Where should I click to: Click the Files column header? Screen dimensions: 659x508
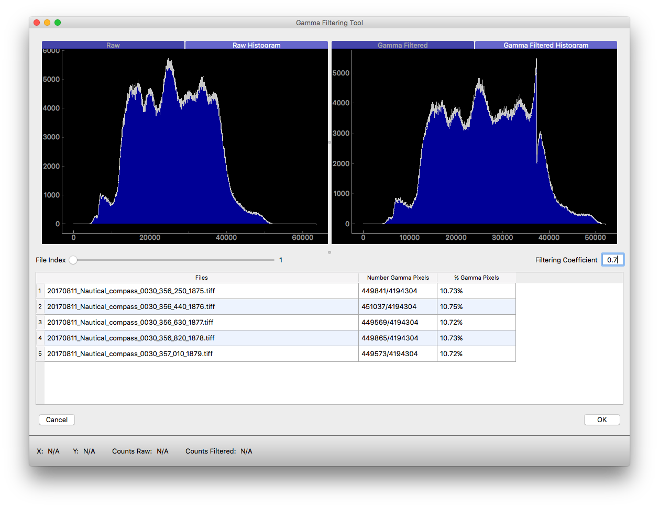(x=201, y=278)
